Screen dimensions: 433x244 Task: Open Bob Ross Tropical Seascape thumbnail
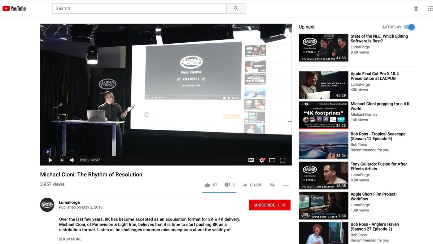(x=323, y=145)
